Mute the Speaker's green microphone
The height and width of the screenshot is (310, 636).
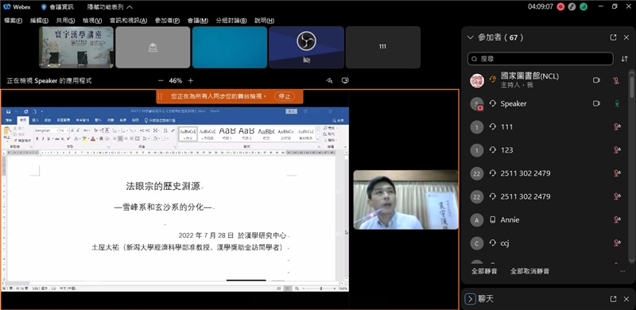point(617,104)
